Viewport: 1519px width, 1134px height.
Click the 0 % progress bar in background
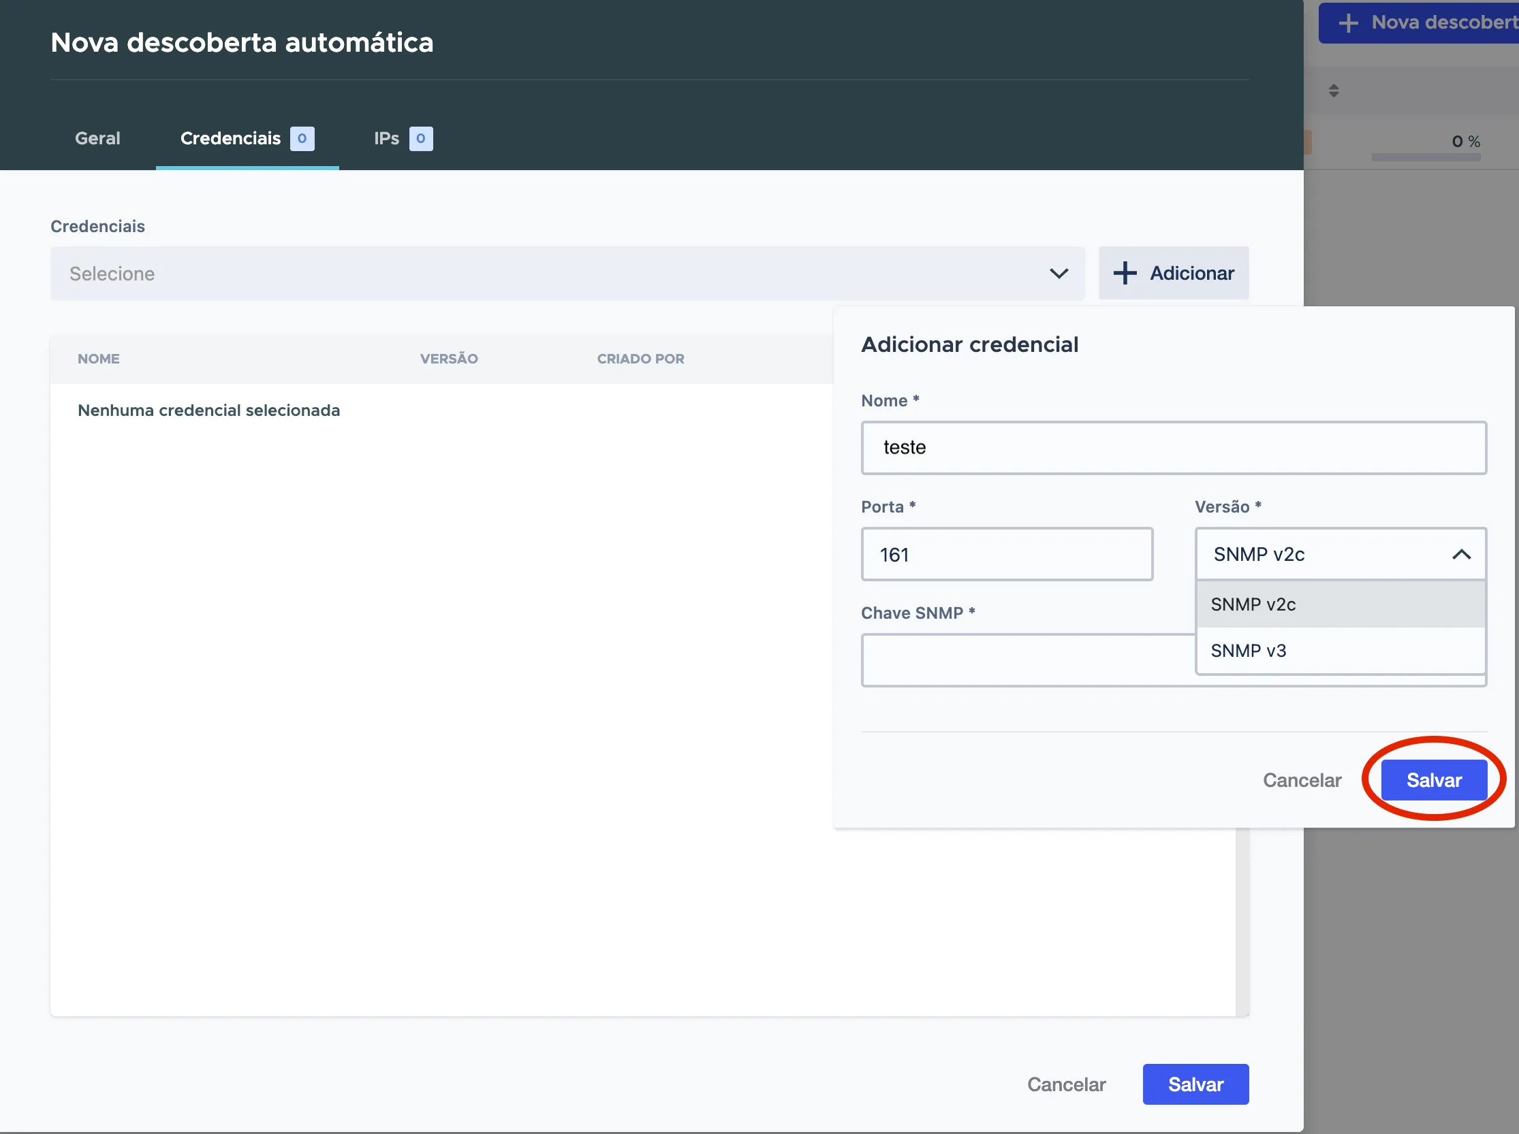pyautogui.click(x=1426, y=158)
